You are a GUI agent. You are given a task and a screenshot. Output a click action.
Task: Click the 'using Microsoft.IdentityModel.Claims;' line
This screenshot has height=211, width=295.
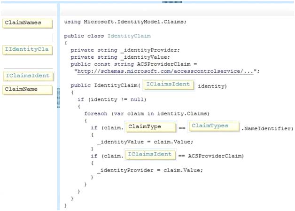[125, 22]
